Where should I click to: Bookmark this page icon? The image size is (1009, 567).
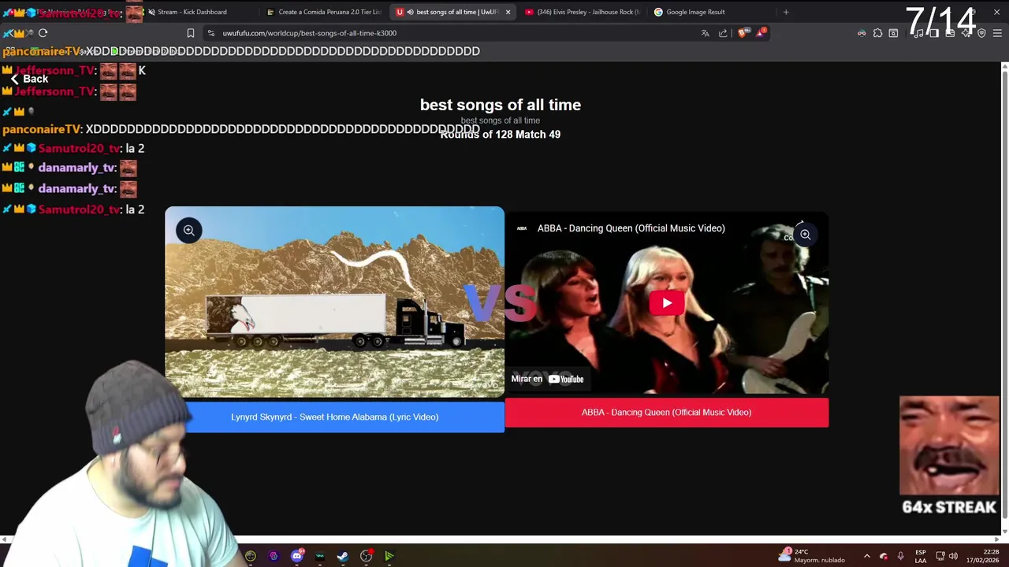(191, 33)
